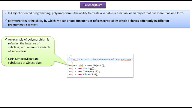The height and width of the screenshot is (108, 192).
Task: Click checkmark beside 'An example of polymorphism'
Action: point(6,39)
